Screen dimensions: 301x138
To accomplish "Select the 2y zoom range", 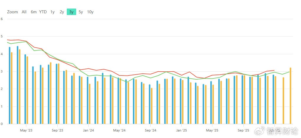I will 62,12.
